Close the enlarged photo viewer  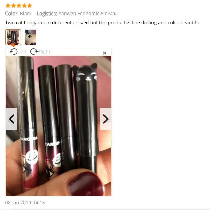coord(104,53)
